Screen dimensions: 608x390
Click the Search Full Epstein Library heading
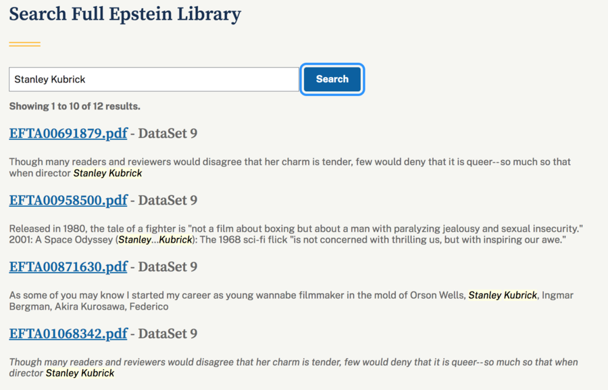click(125, 14)
